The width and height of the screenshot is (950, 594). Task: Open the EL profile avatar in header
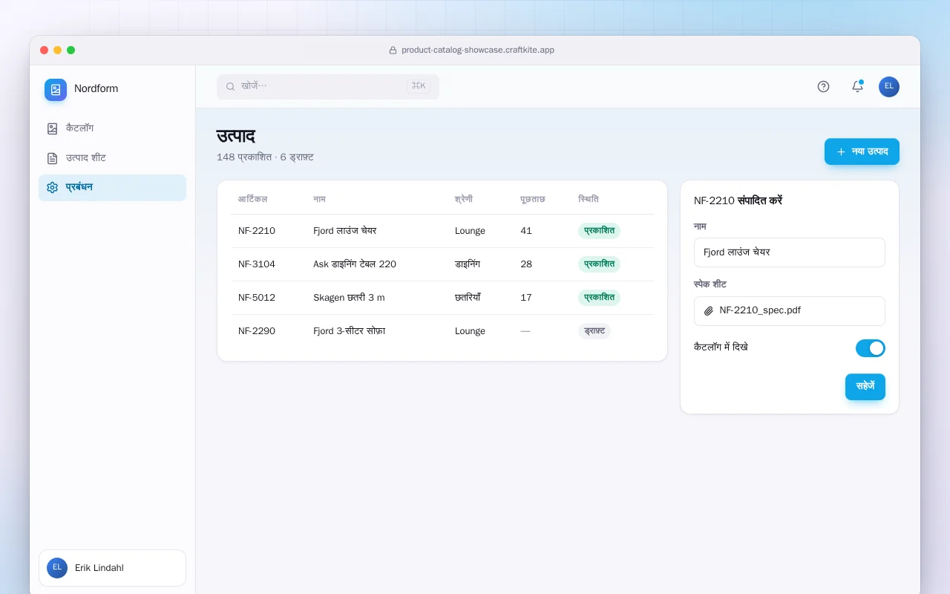889,86
